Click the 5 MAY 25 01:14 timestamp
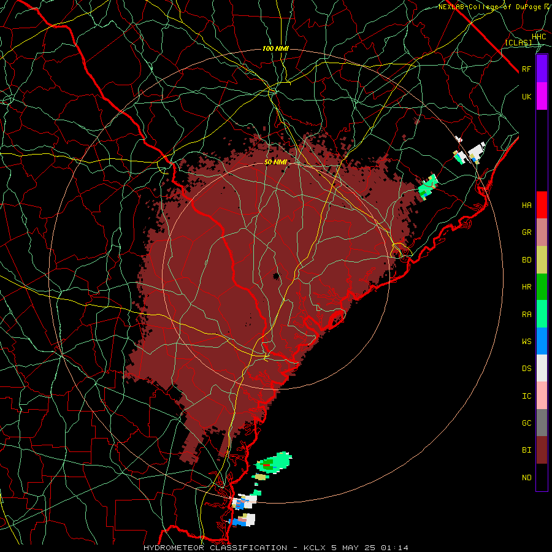This screenshot has height=552, width=552. point(369,548)
